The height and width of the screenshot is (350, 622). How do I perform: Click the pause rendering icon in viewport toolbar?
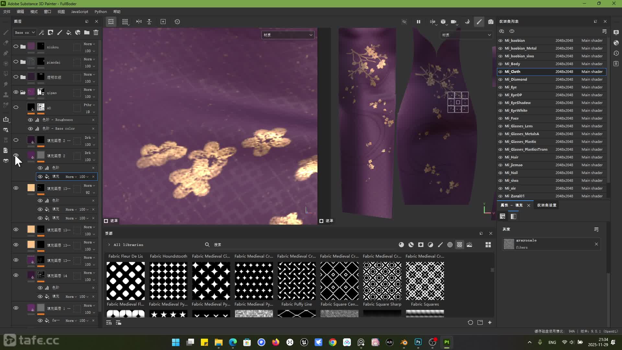[418, 22]
